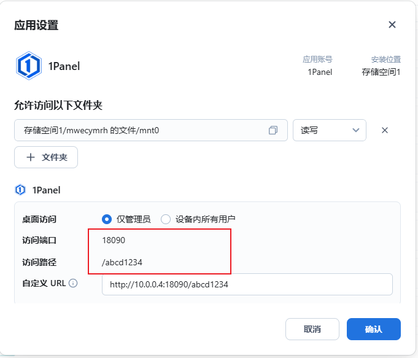
Task: Open the 读写 permission dropdown
Action: (x=329, y=130)
